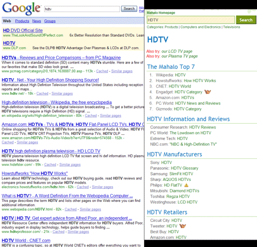Click the Google search box containing hdtv
Image resolution: width=257 pixels, height=247 pixels.
[x=82, y=9]
